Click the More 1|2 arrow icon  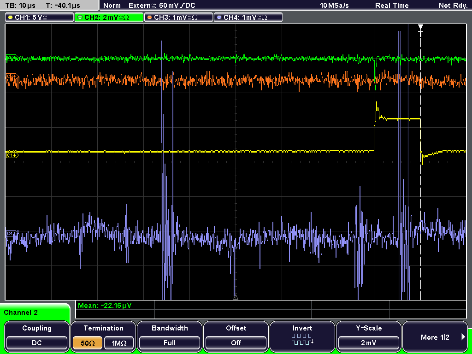pos(463,337)
